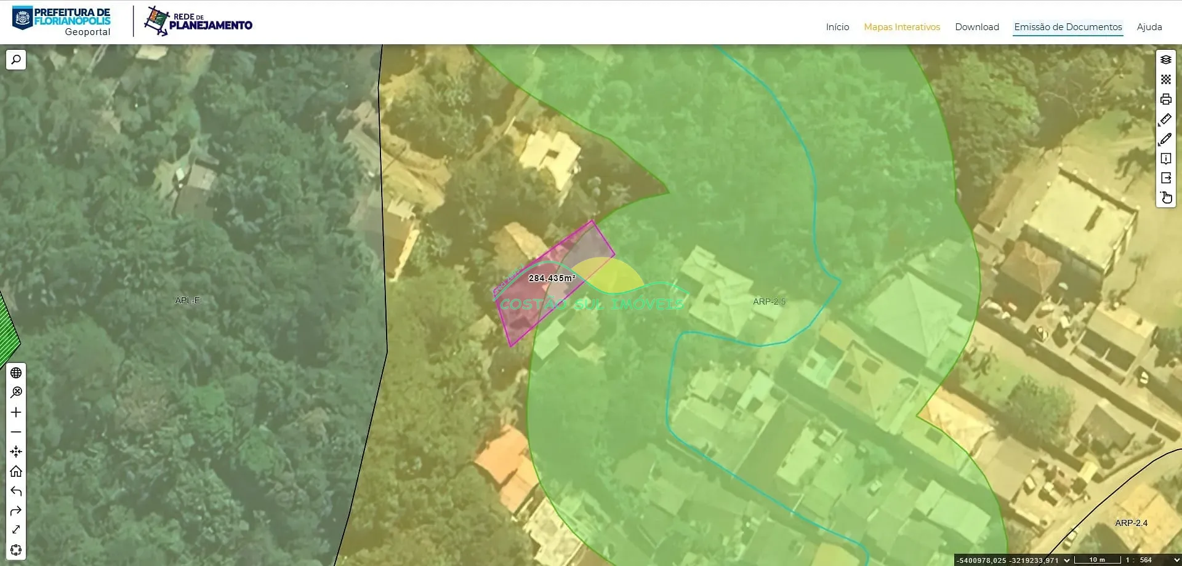This screenshot has height=566, width=1182.
Task: Open the map search magnifier tool
Action: 16,60
